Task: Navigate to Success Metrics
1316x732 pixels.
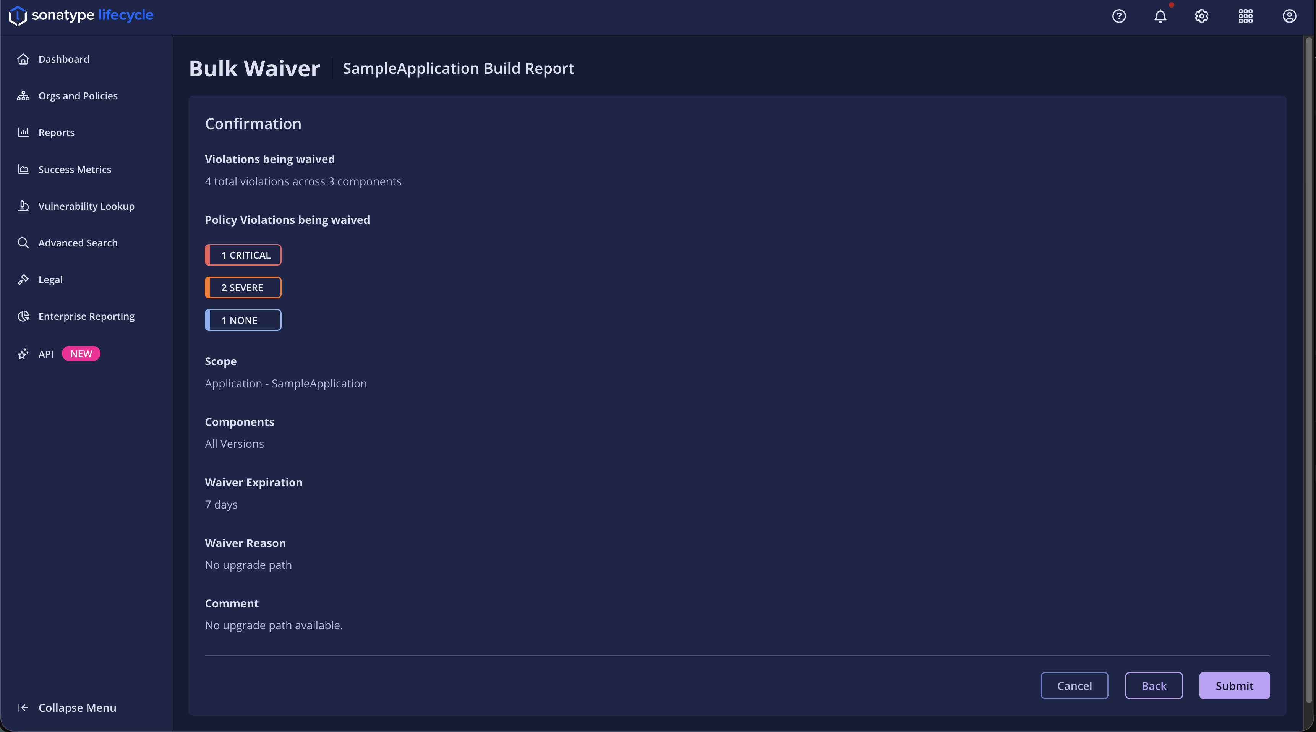Action: pyautogui.click(x=75, y=170)
